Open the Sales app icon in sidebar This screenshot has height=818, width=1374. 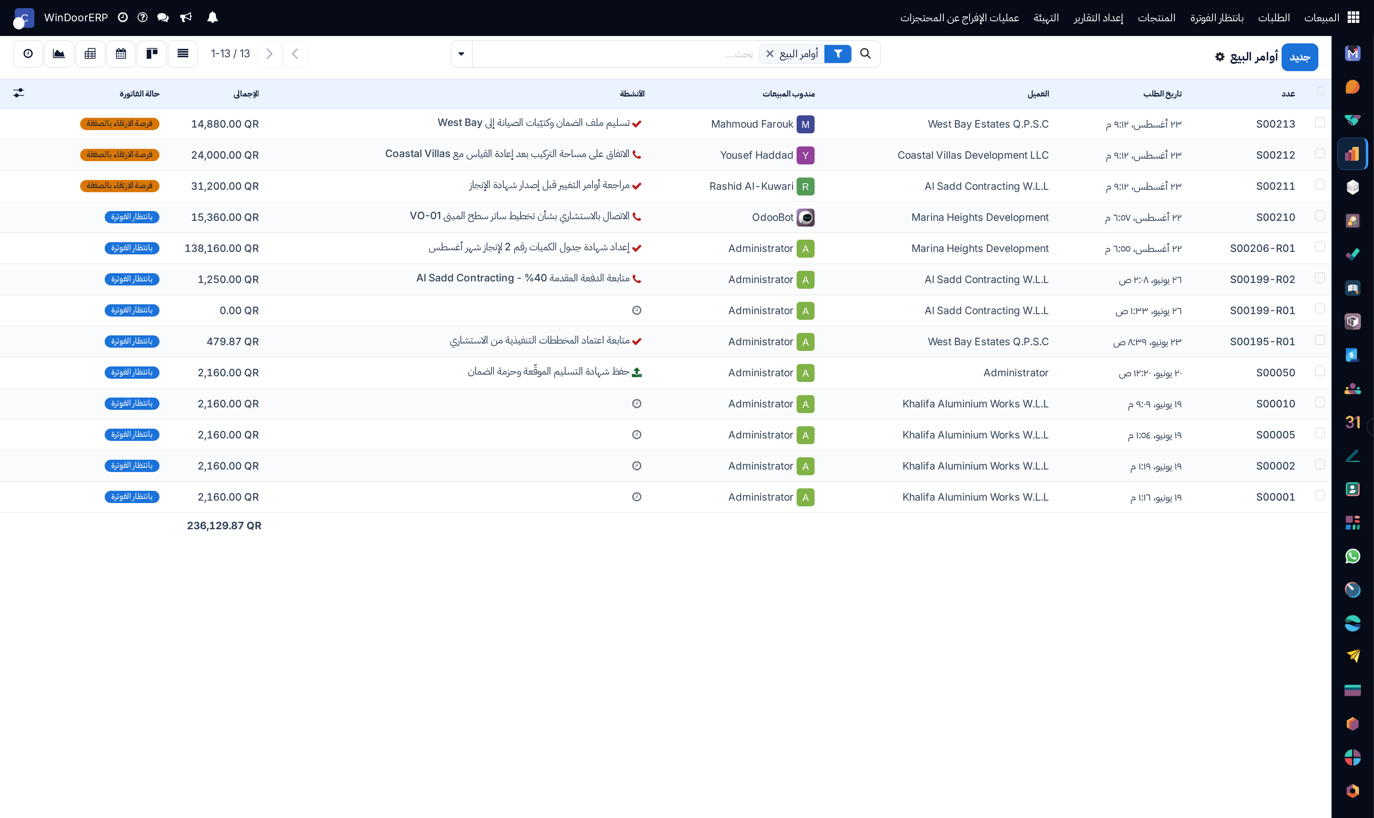tap(1352, 154)
